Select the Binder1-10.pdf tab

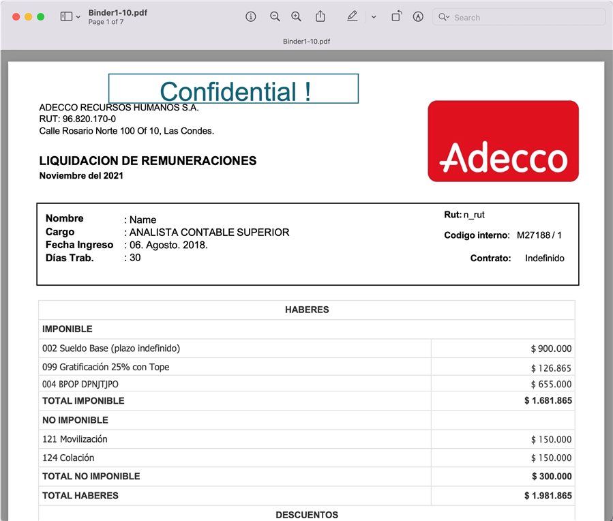pyautogui.click(x=306, y=42)
